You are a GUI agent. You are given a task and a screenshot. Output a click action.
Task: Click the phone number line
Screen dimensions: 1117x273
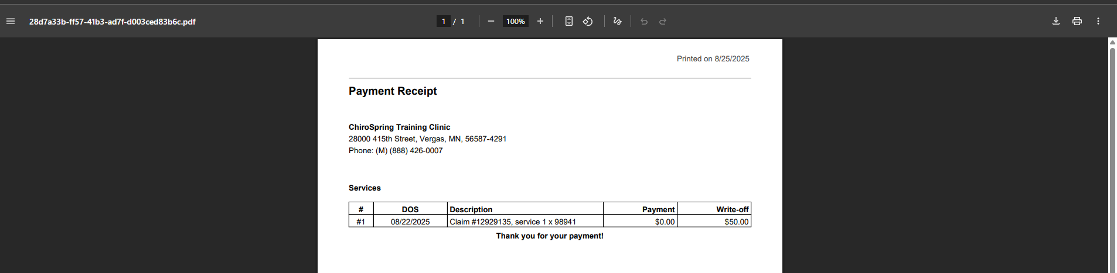click(x=396, y=151)
